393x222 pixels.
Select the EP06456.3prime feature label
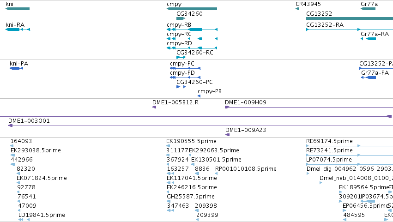click(365, 206)
